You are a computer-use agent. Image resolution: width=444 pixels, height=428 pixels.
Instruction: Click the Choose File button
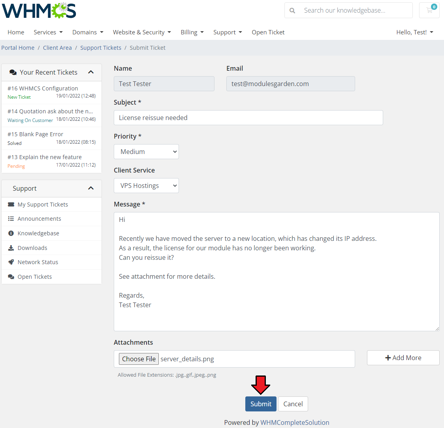(x=139, y=359)
